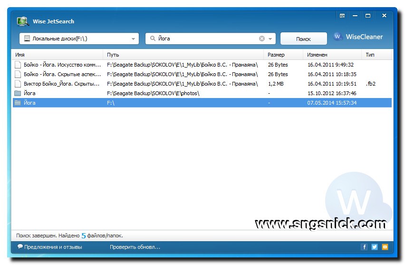Open the email icon in footer
Viewport: 405px width, 265px height.
click(385, 247)
